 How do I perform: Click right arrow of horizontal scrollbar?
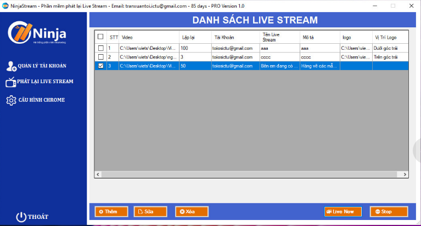tap(405, 175)
